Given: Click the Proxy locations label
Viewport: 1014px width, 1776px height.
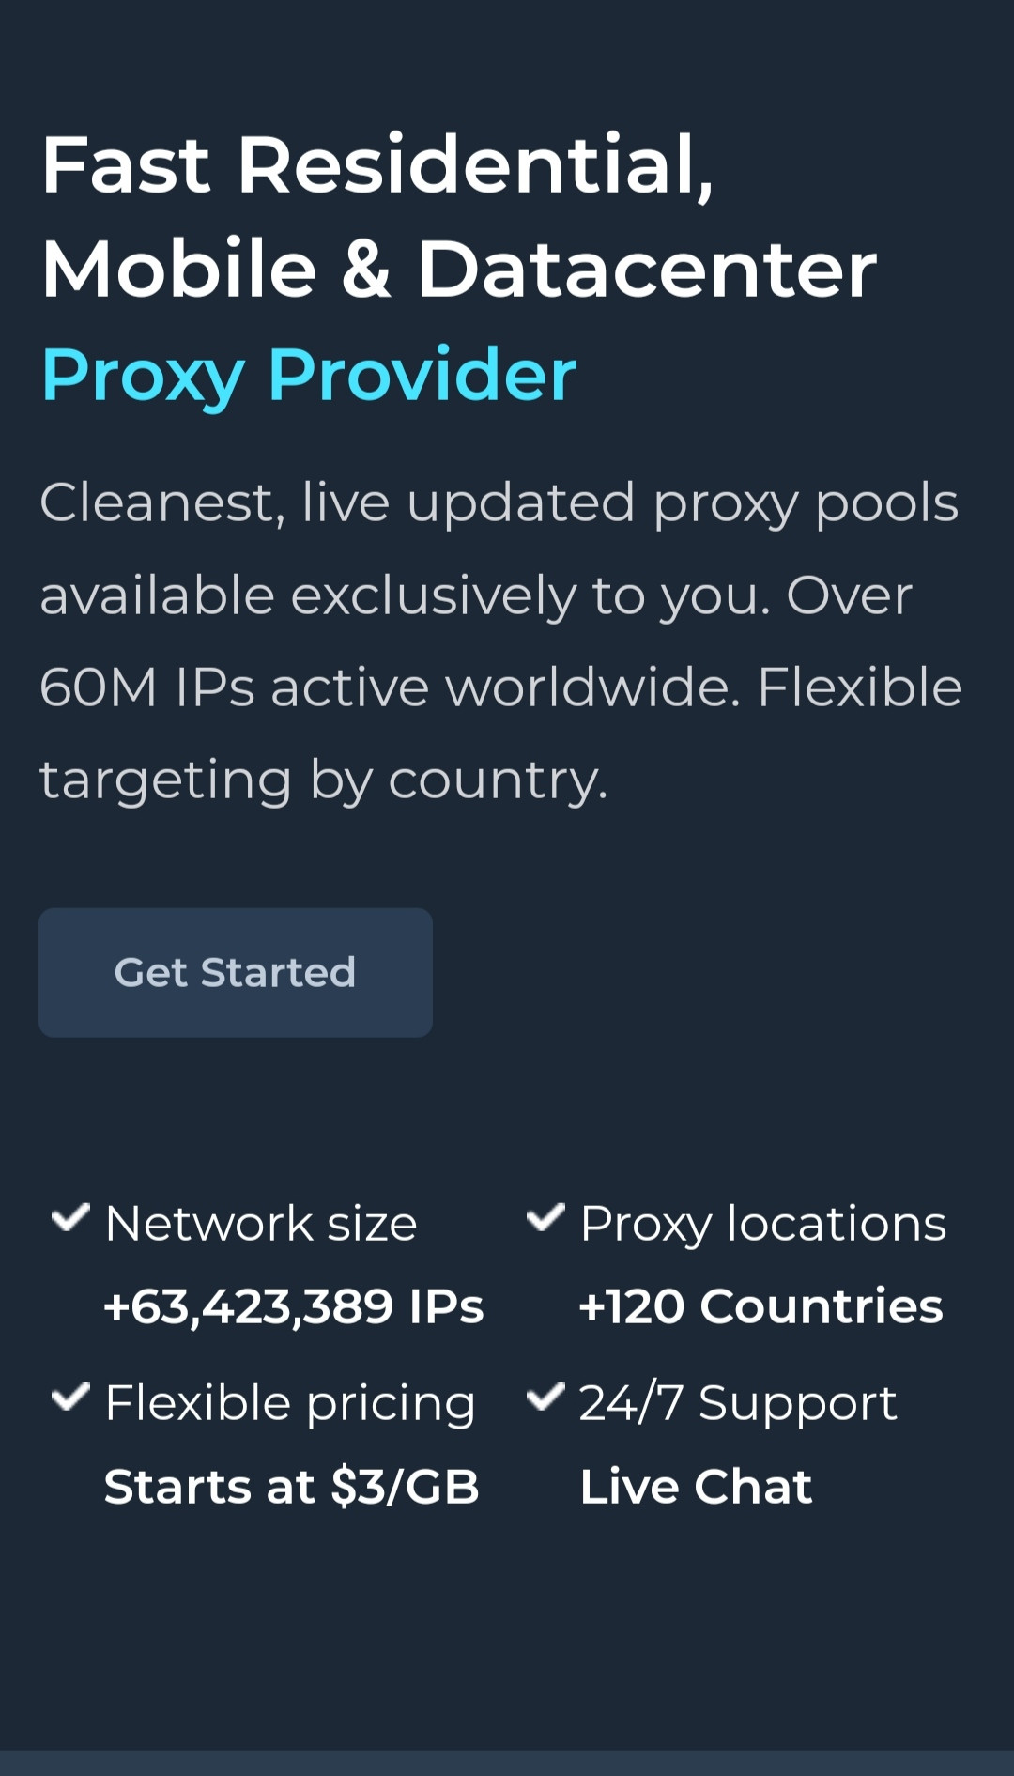Looking at the screenshot, I should (763, 1225).
